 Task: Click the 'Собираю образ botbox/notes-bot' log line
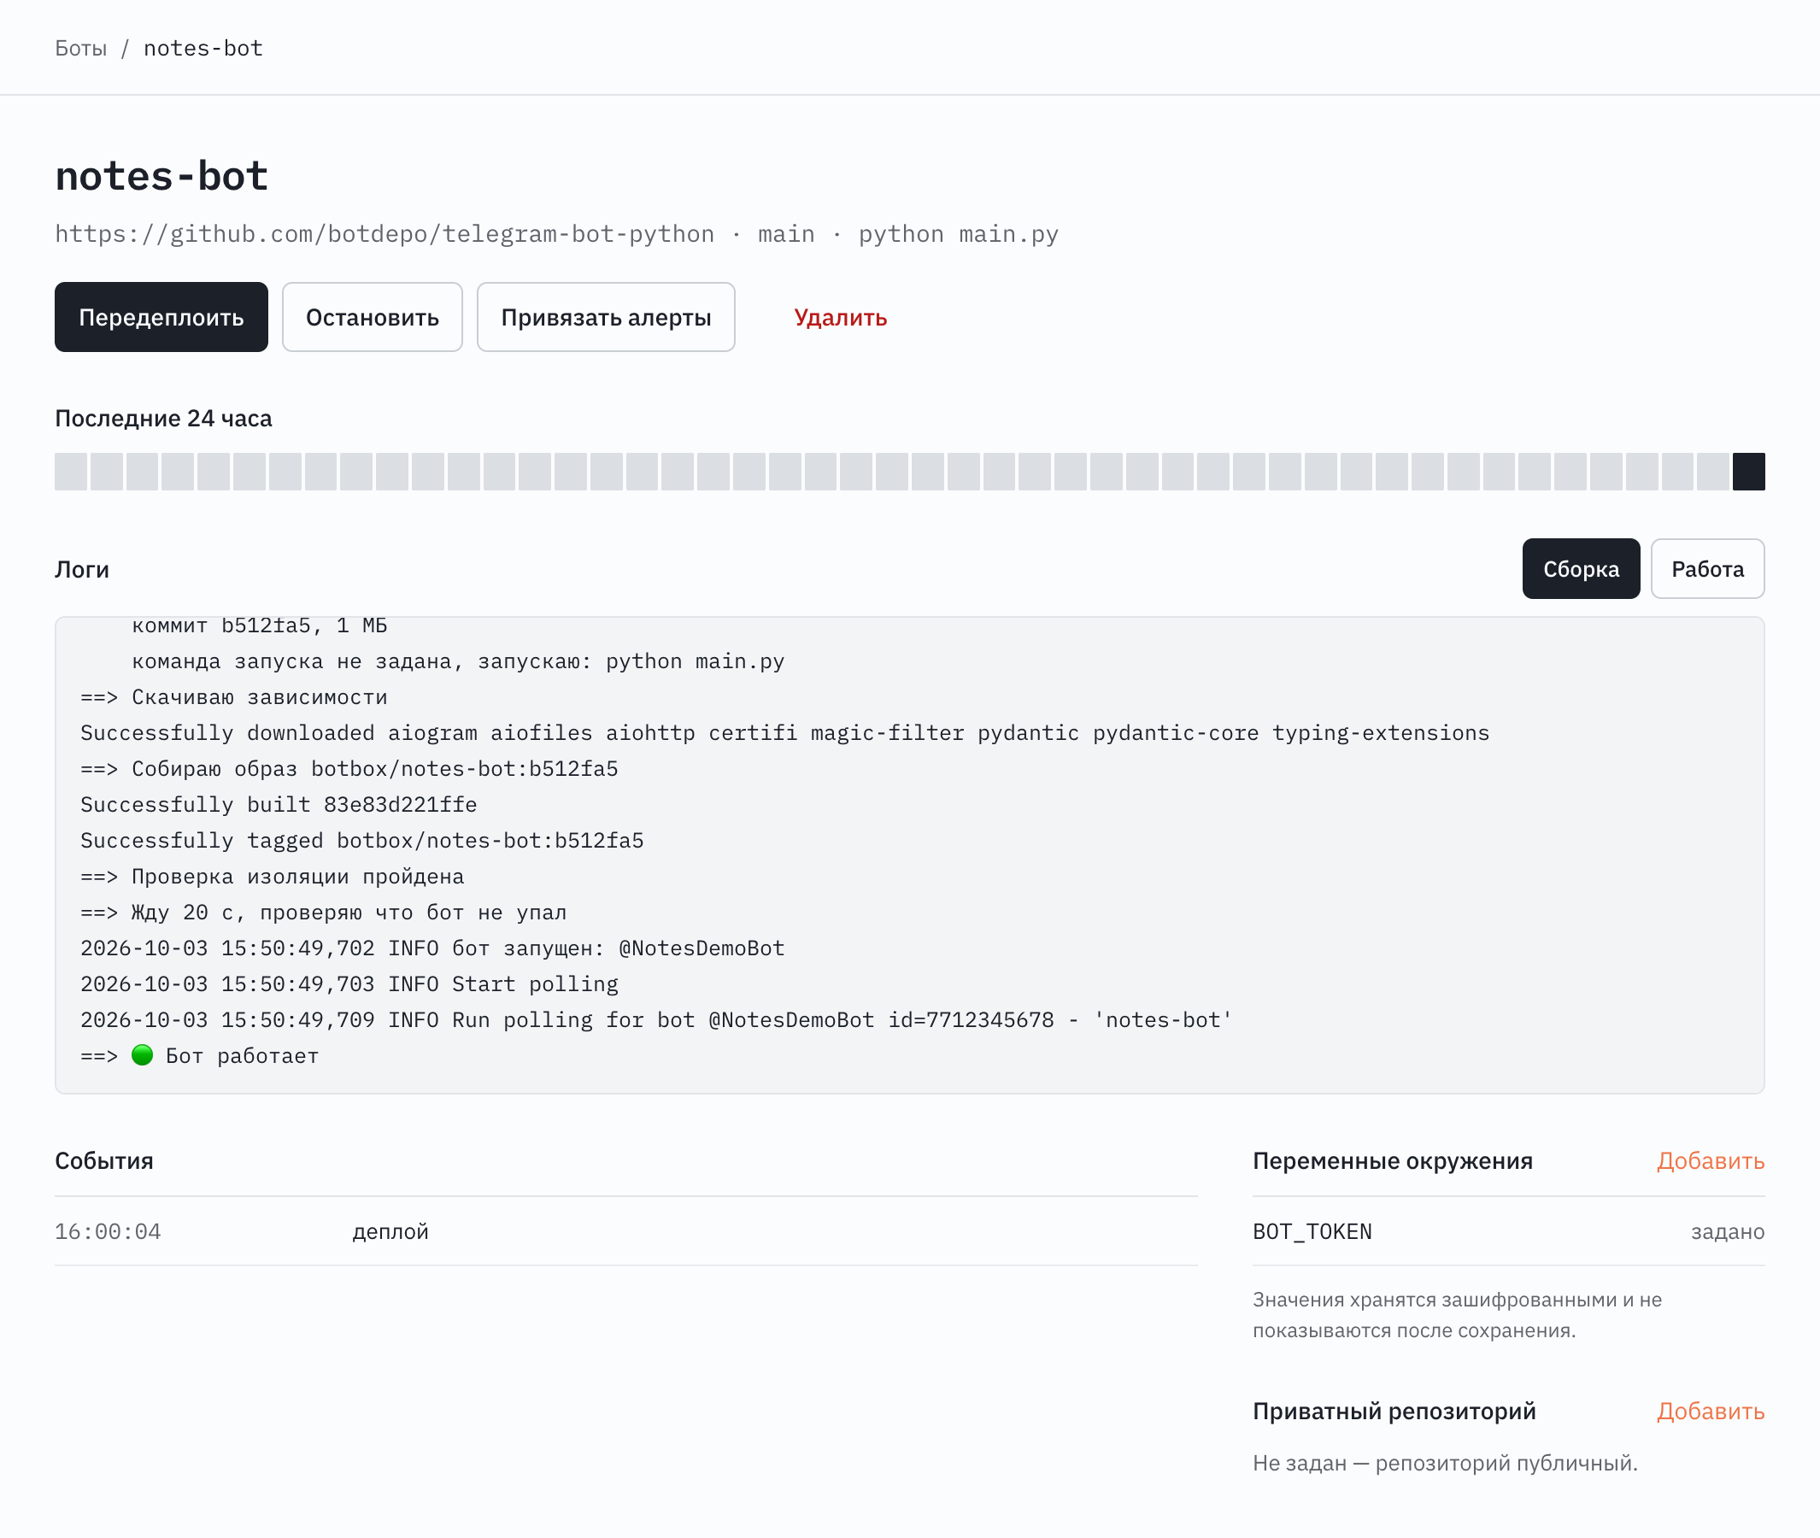pyautogui.click(x=349, y=769)
